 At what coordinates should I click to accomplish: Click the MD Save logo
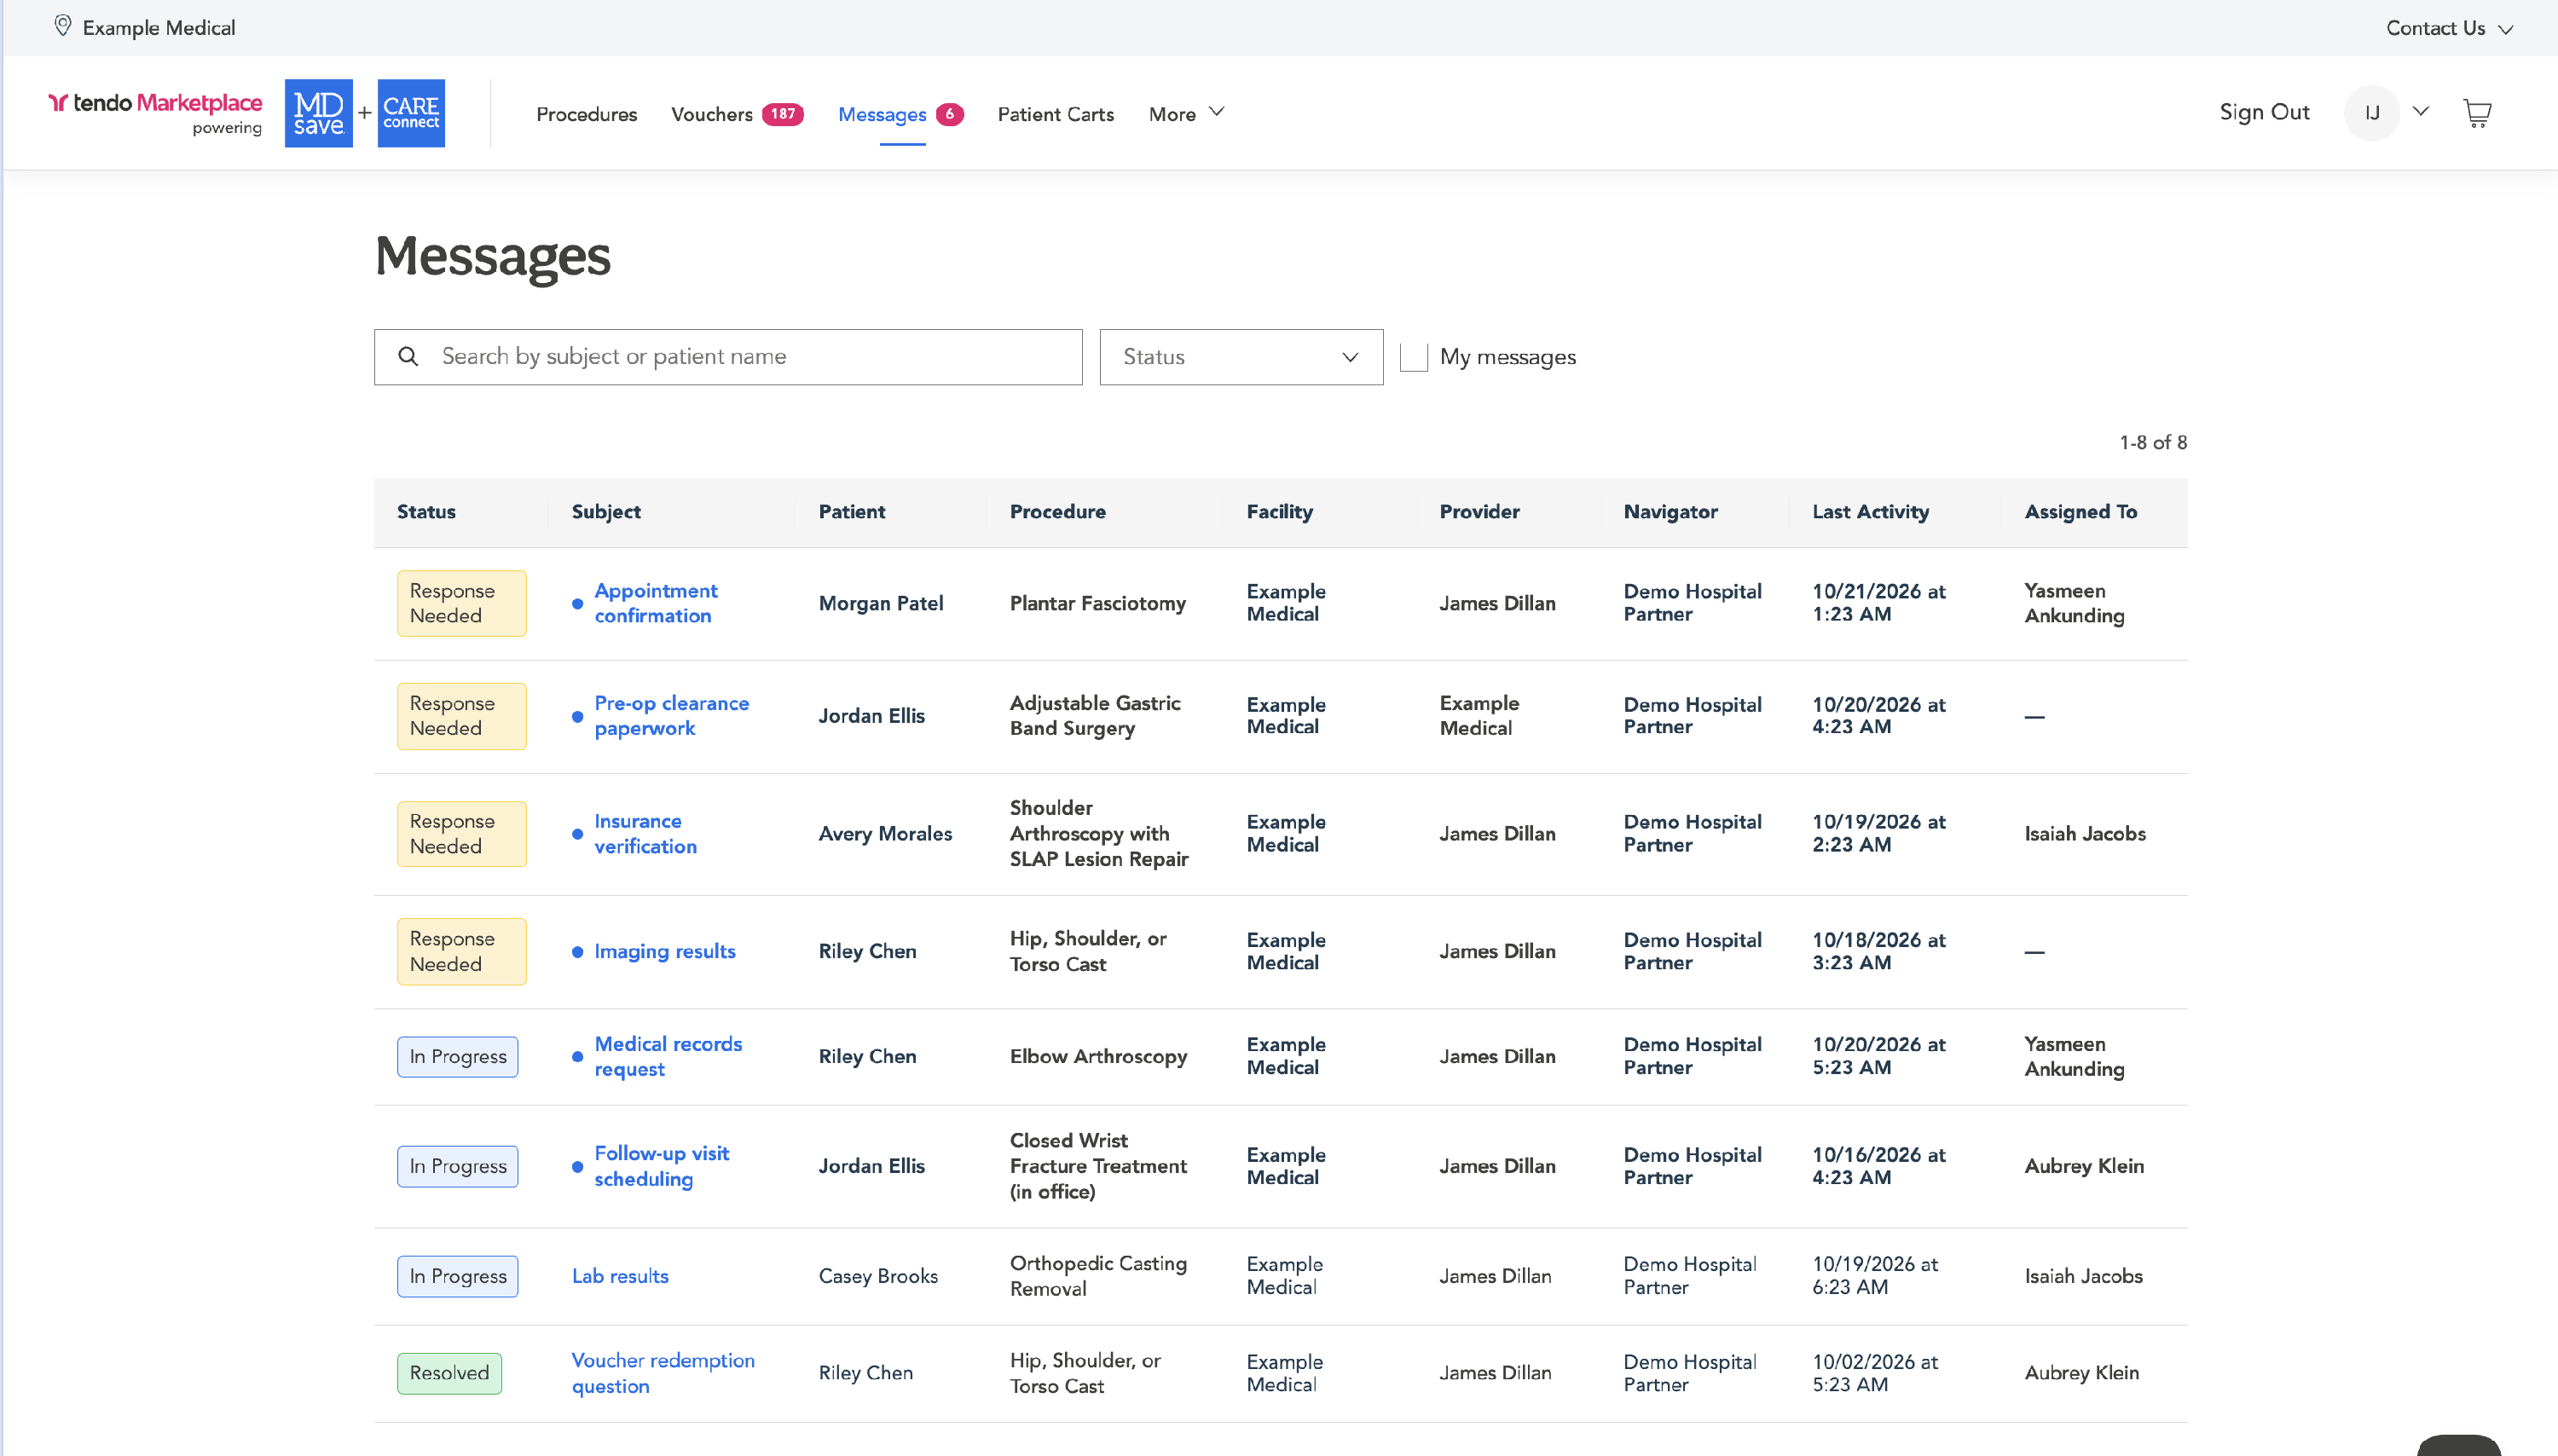click(x=318, y=113)
